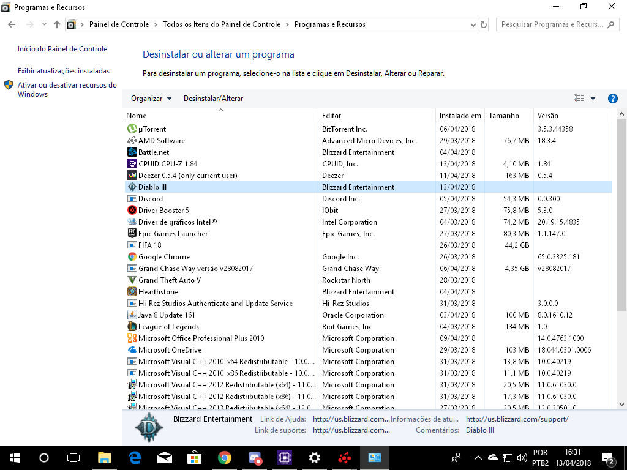Go back with the back arrow
Viewport: 627px width, 470px height.
coord(12,24)
